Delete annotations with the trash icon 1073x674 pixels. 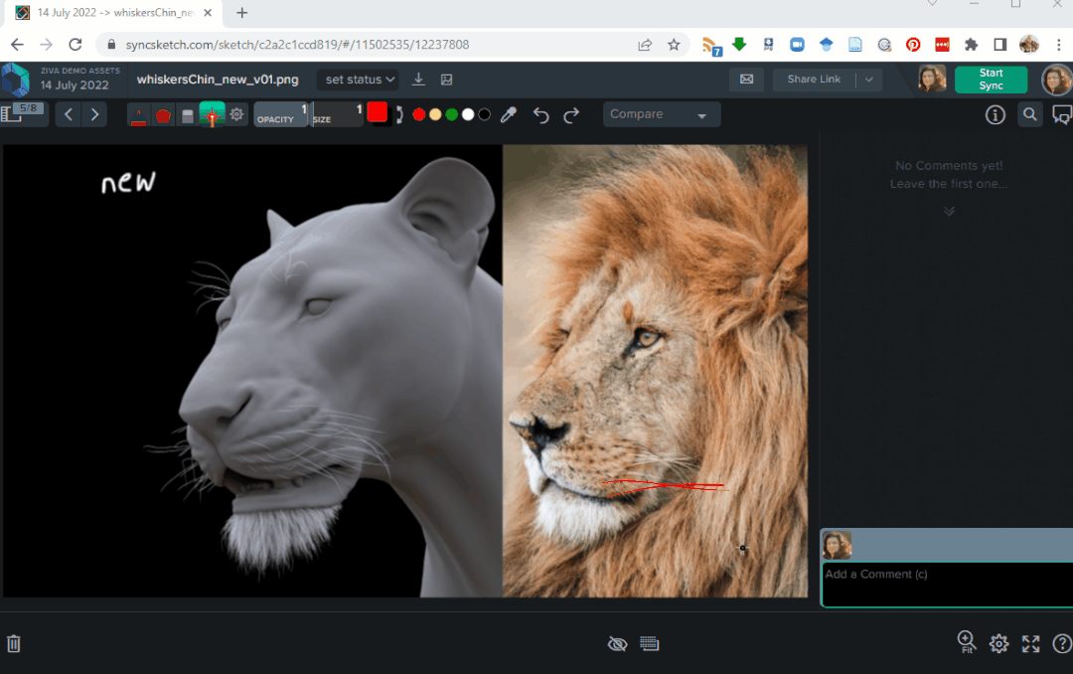click(x=14, y=643)
